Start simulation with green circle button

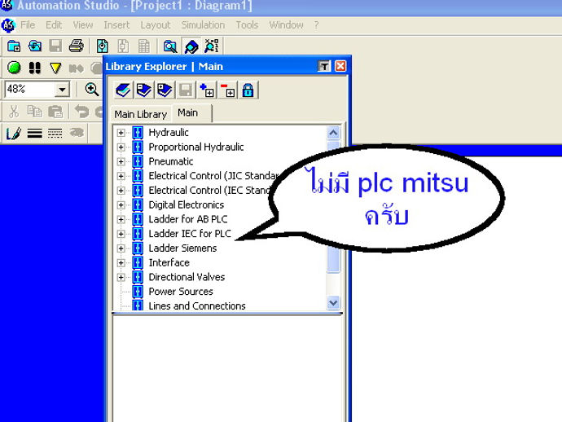[14, 68]
